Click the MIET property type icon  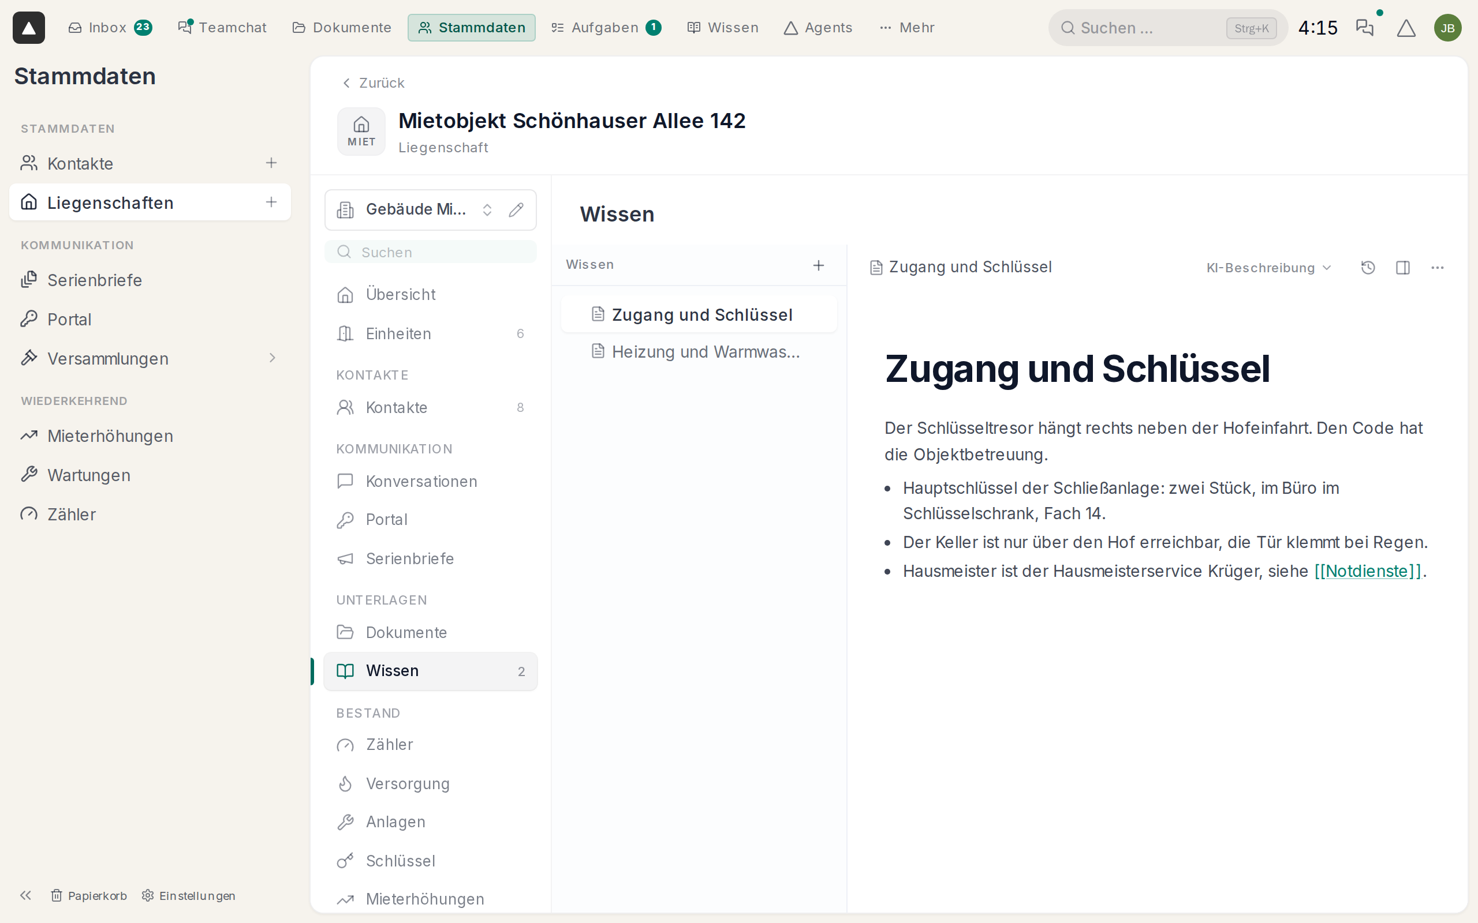(361, 132)
